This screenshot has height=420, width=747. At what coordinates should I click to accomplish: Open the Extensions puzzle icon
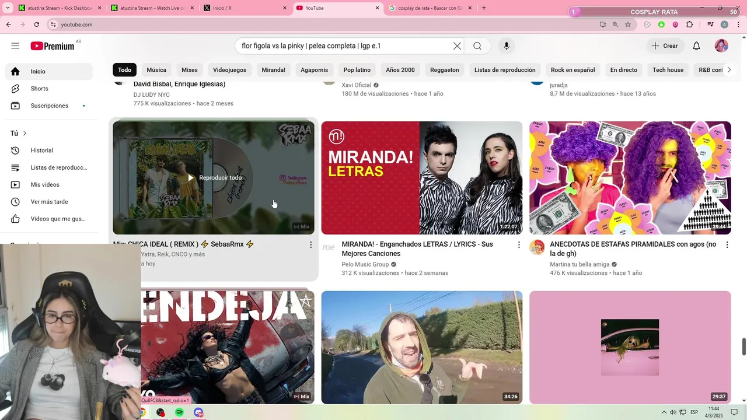click(690, 24)
